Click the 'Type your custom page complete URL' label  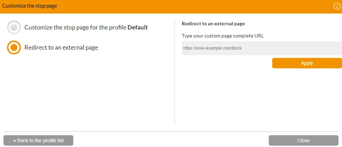click(223, 36)
